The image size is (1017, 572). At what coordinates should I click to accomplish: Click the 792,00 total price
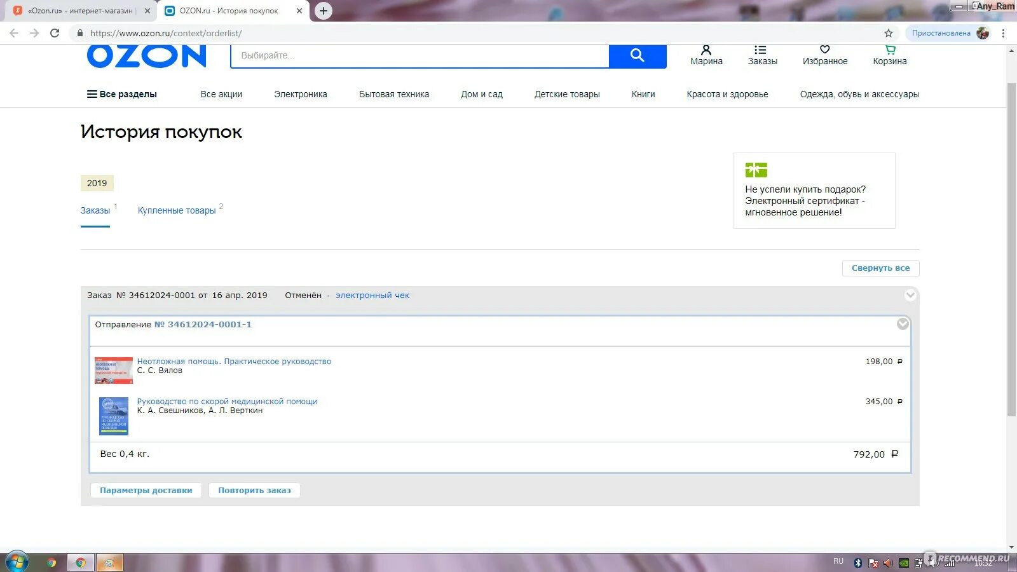(x=875, y=454)
